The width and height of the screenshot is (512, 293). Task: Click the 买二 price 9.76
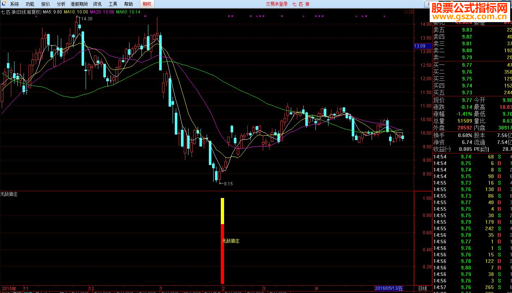click(x=467, y=72)
